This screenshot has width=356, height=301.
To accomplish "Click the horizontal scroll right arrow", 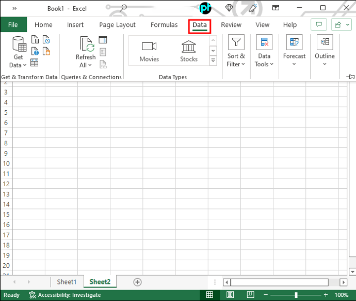I will (x=343, y=282).
